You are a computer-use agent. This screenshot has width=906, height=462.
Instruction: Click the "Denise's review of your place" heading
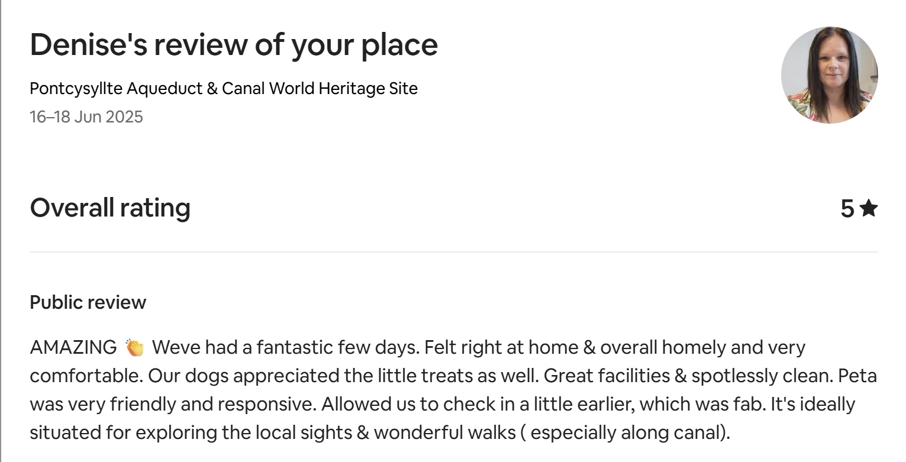coord(234,45)
